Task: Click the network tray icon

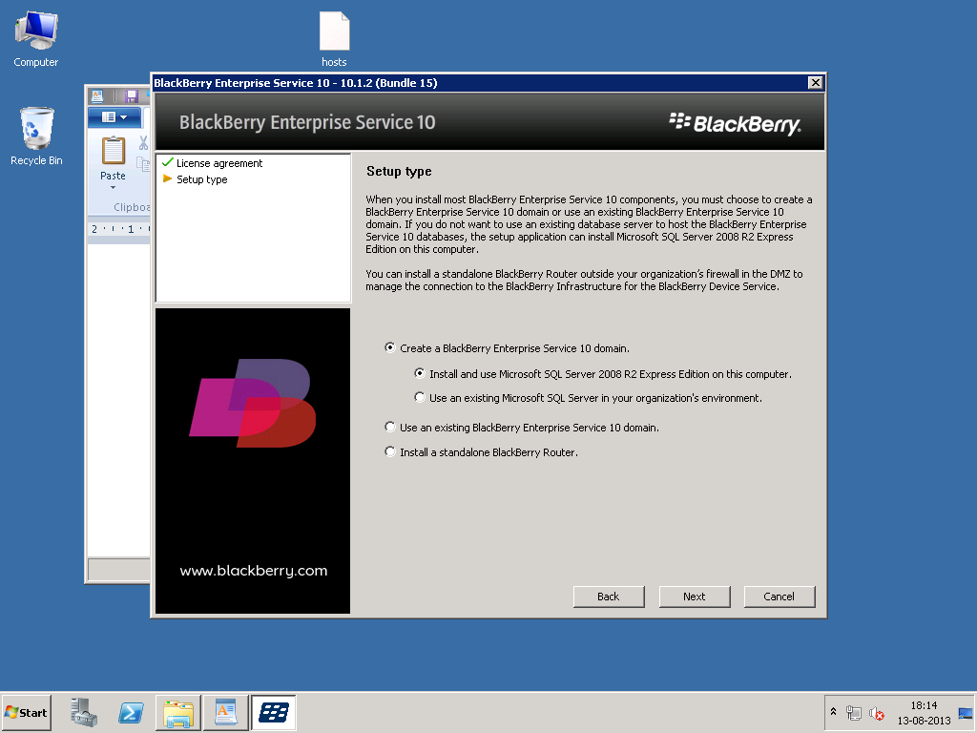Action: pos(854,712)
